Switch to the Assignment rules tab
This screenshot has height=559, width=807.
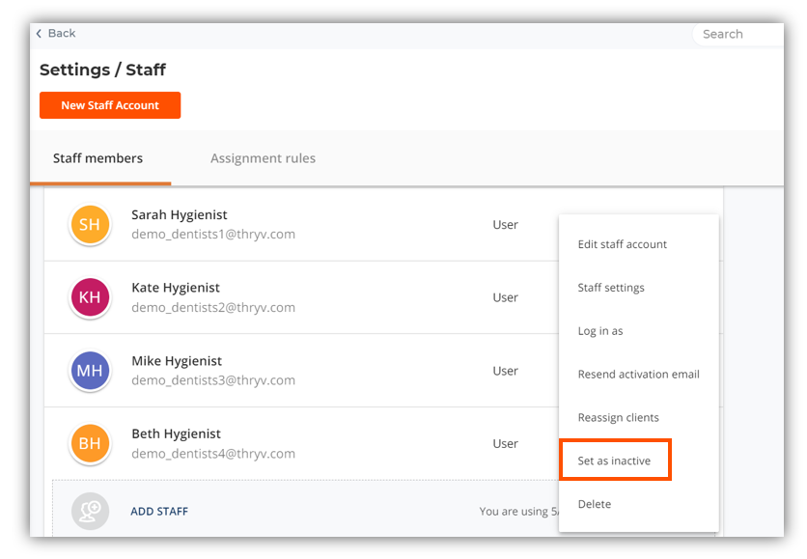click(x=263, y=158)
